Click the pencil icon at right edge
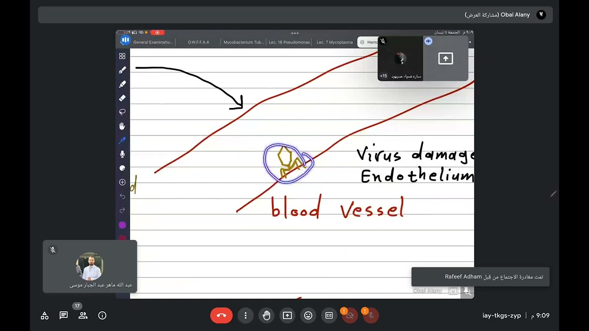The image size is (589, 331). pos(553,194)
